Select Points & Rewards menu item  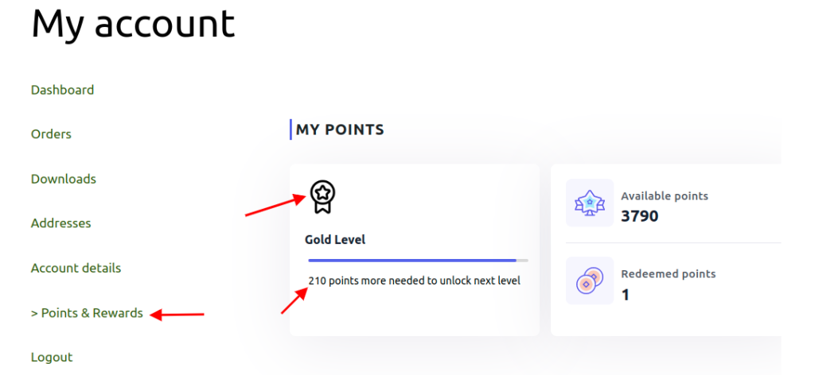click(x=87, y=313)
